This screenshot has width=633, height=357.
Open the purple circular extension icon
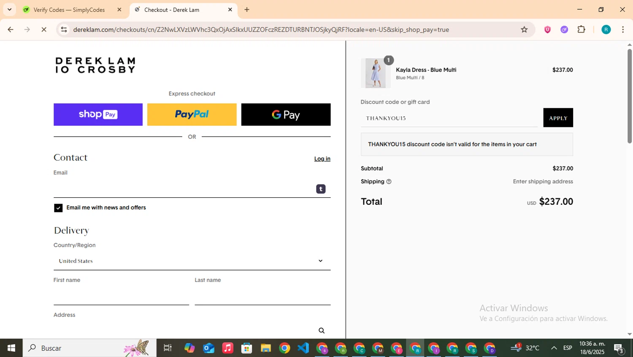564,30
